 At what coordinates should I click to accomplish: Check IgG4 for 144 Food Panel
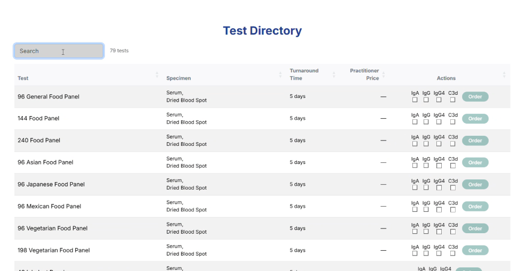pos(439,122)
